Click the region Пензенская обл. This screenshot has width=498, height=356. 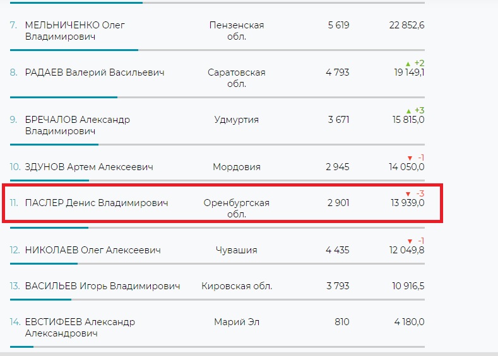coord(237,31)
